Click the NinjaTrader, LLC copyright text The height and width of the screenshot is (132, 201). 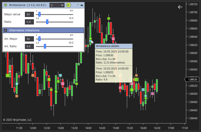click(17, 120)
